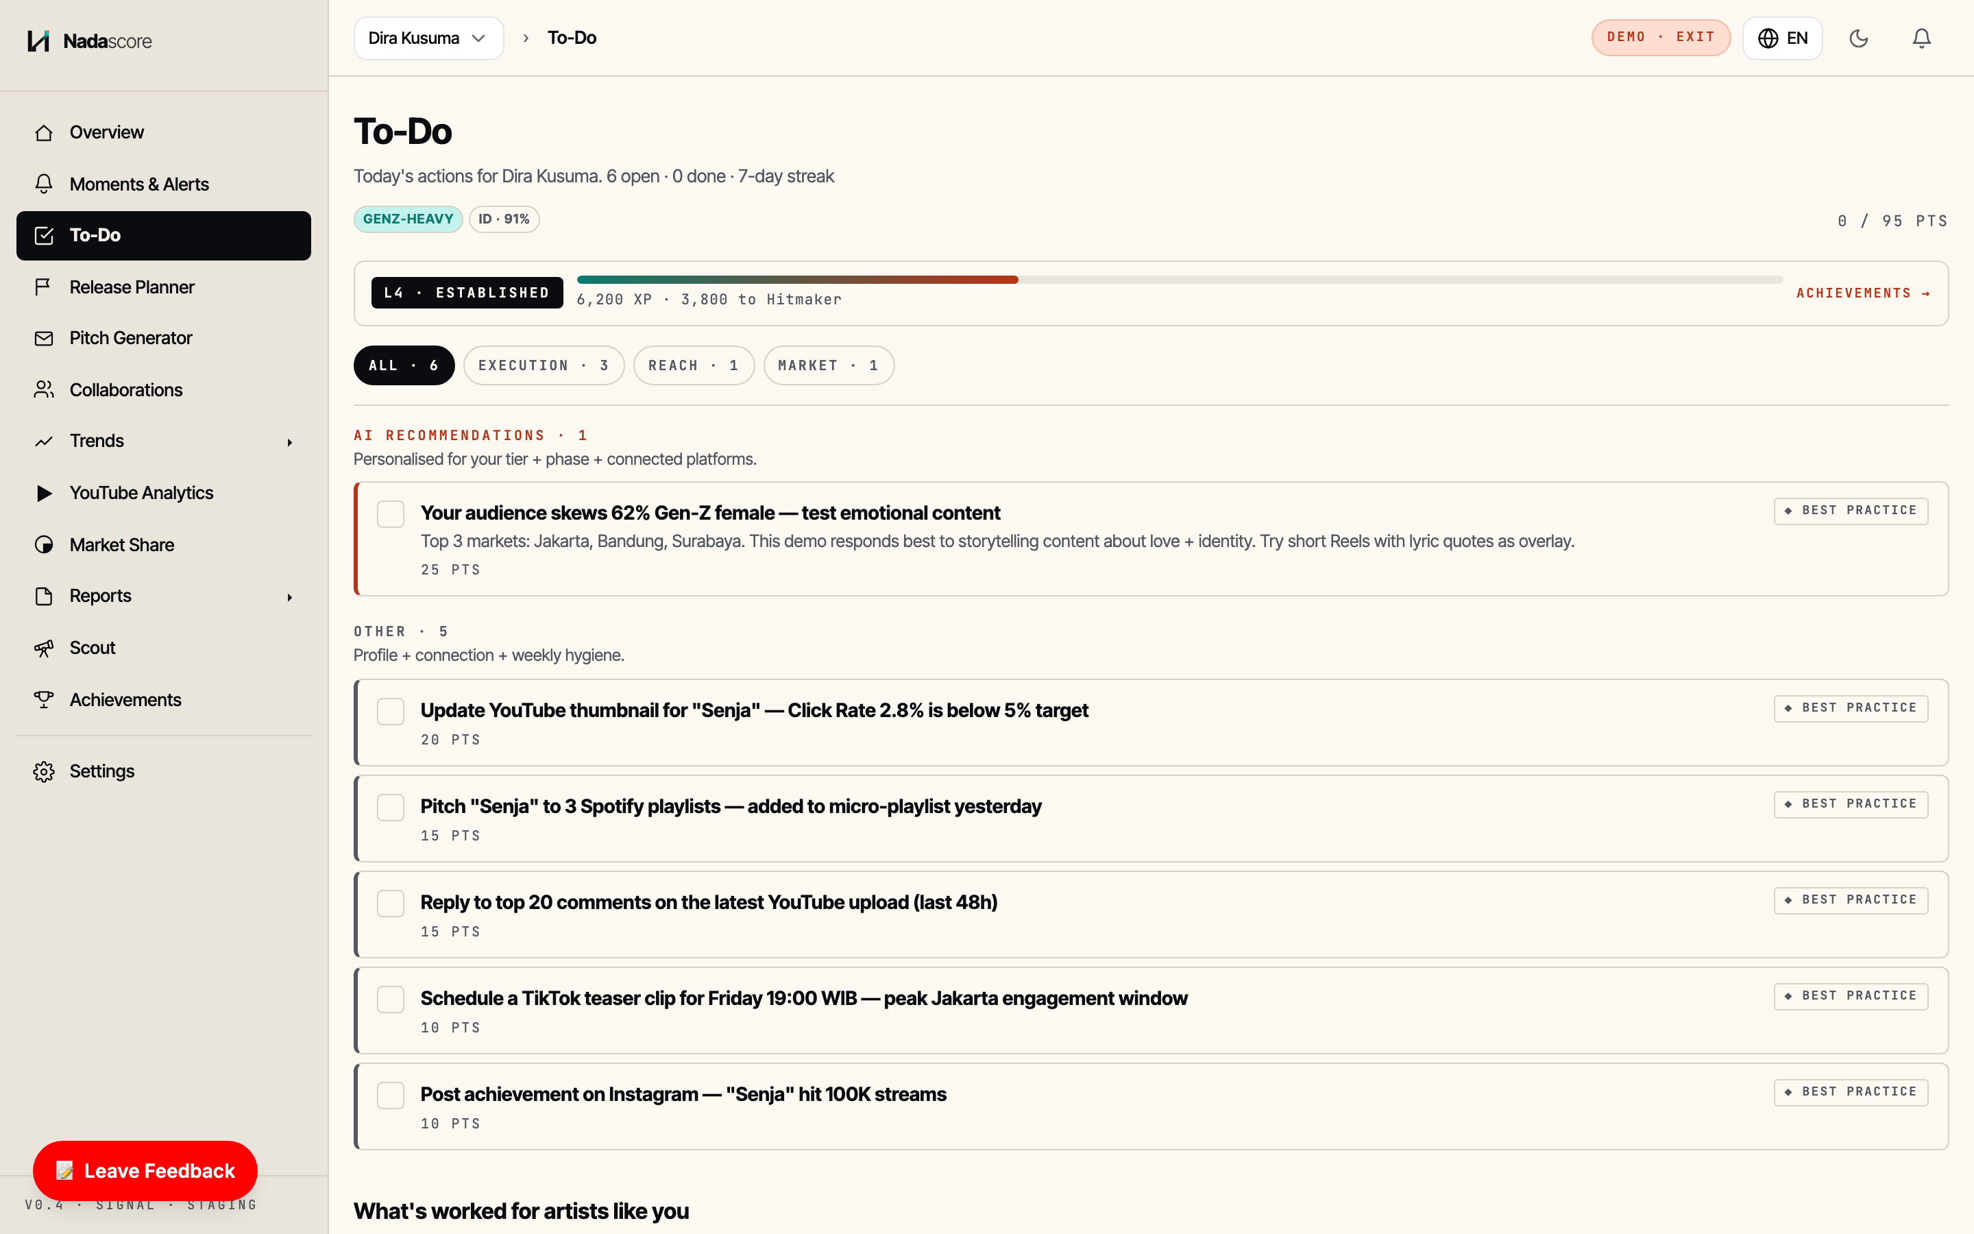Open Market Share pie icon
1974x1234 pixels.
[x=44, y=545]
